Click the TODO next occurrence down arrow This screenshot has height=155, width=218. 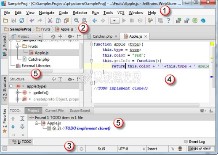click(13, 127)
